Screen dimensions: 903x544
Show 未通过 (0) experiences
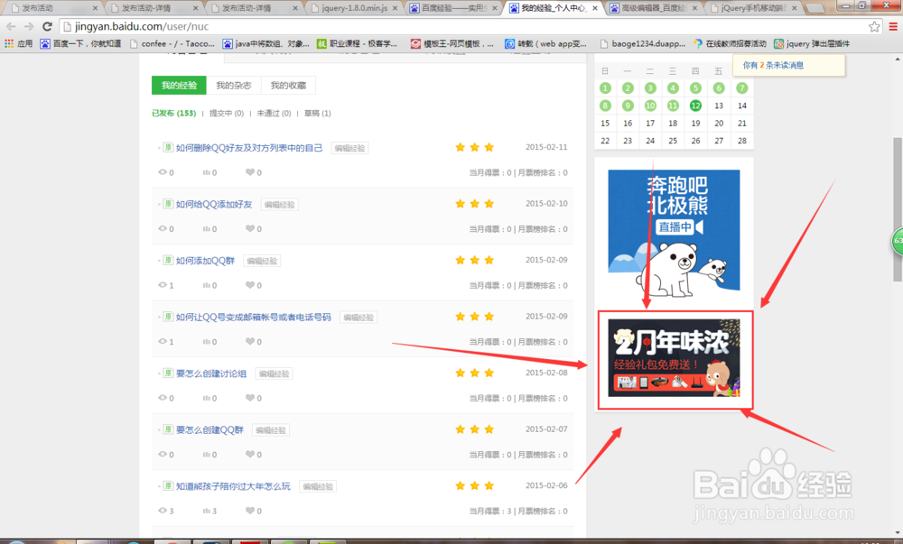(274, 114)
